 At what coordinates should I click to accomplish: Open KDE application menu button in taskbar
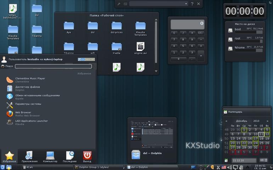(2, 168)
